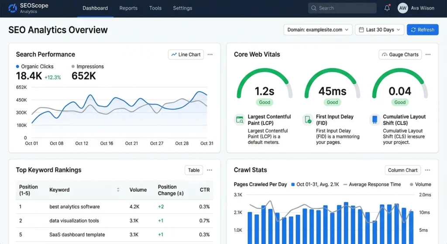Click the refresh arrows icon
Viewport: 447px width, 244px height.
pos(413,30)
